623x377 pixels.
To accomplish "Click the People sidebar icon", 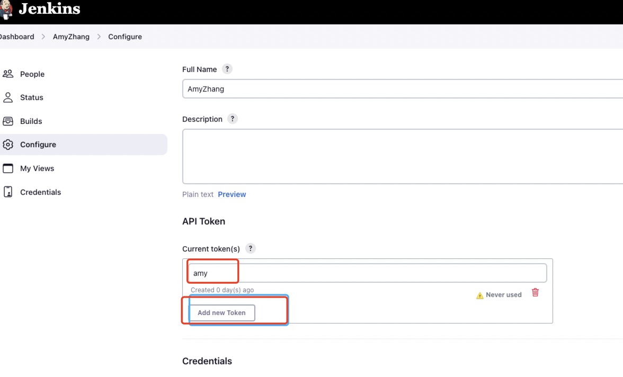I will [8, 74].
